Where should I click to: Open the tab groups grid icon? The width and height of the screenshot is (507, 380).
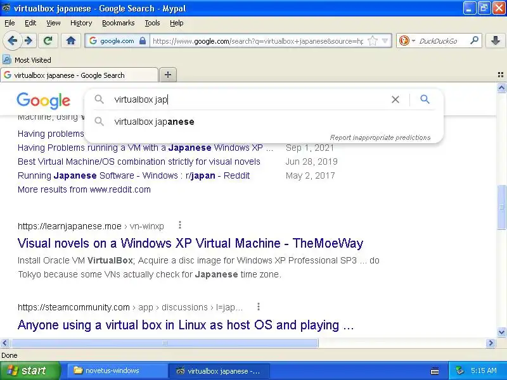click(x=500, y=75)
